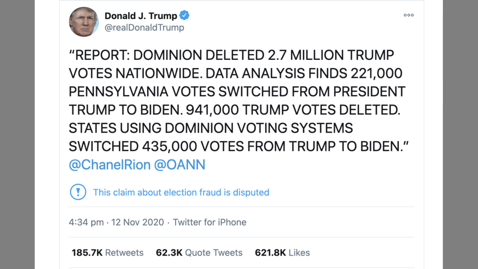View the 62.3K Quote Tweets
This screenshot has width=478, height=269.
199,253
